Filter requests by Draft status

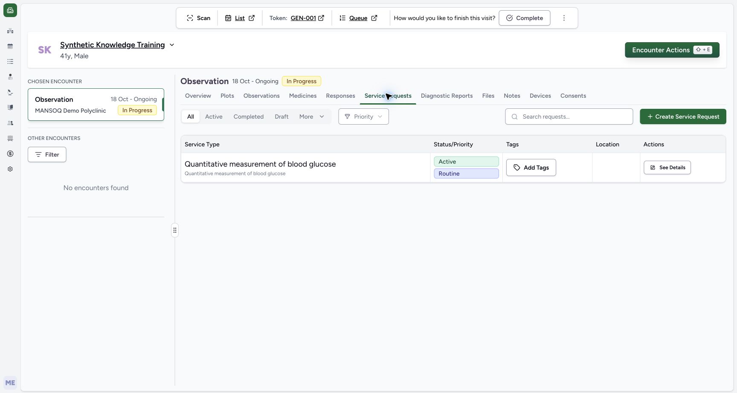tap(281, 116)
